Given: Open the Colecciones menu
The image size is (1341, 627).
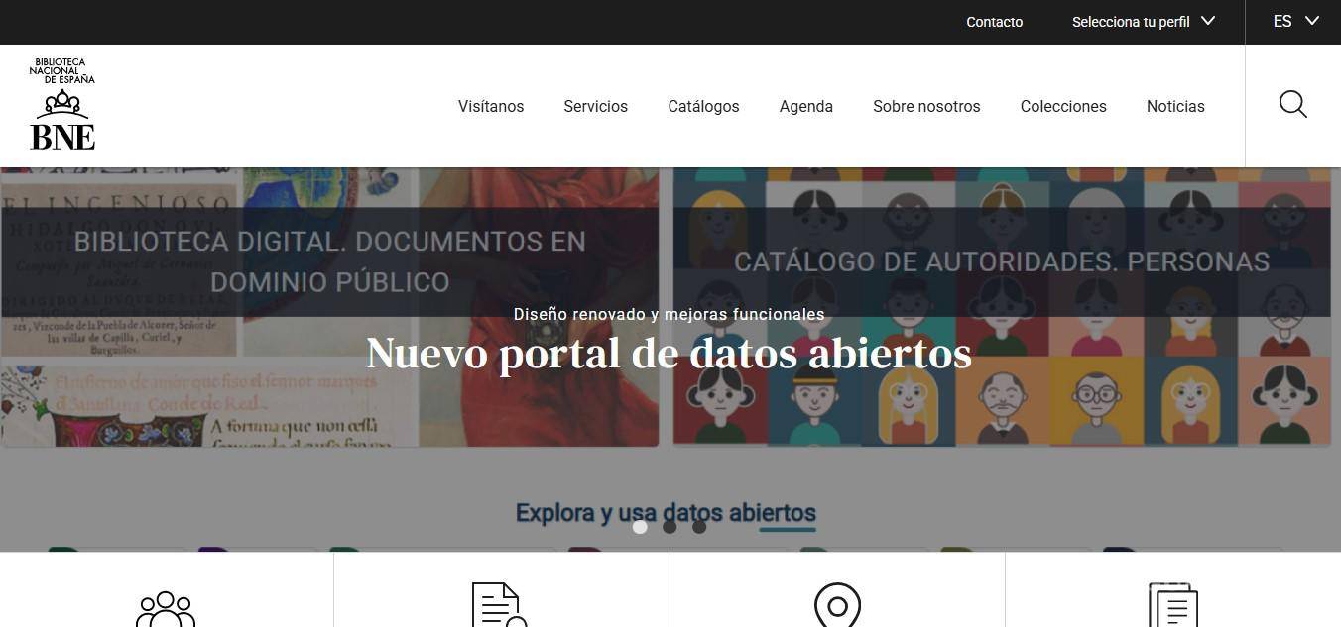Looking at the screenshot, I should (x=1062, y=106).
